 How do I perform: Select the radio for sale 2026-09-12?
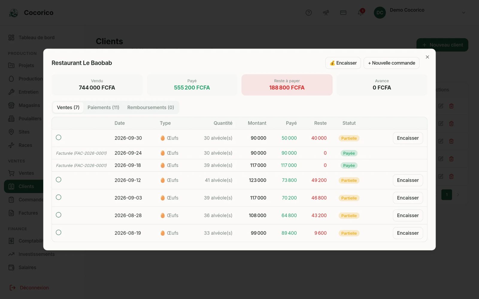point(59,180)
